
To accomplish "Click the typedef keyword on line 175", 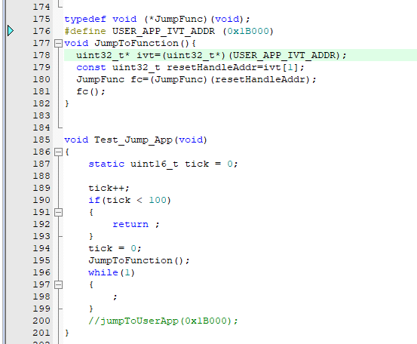I will pos(85,20).
